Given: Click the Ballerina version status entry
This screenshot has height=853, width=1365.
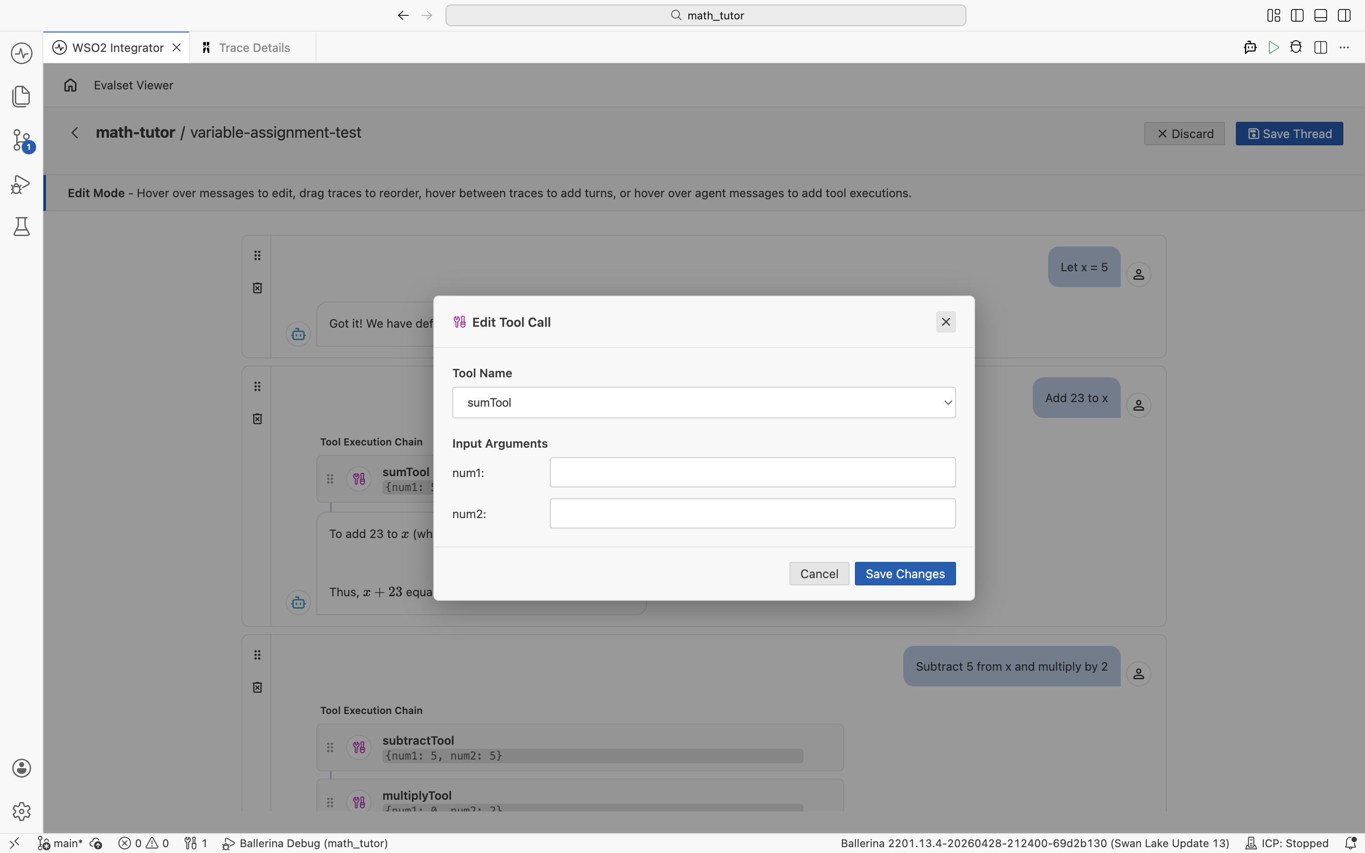Looking at the screenshot, I should [x=1035, y=843].
